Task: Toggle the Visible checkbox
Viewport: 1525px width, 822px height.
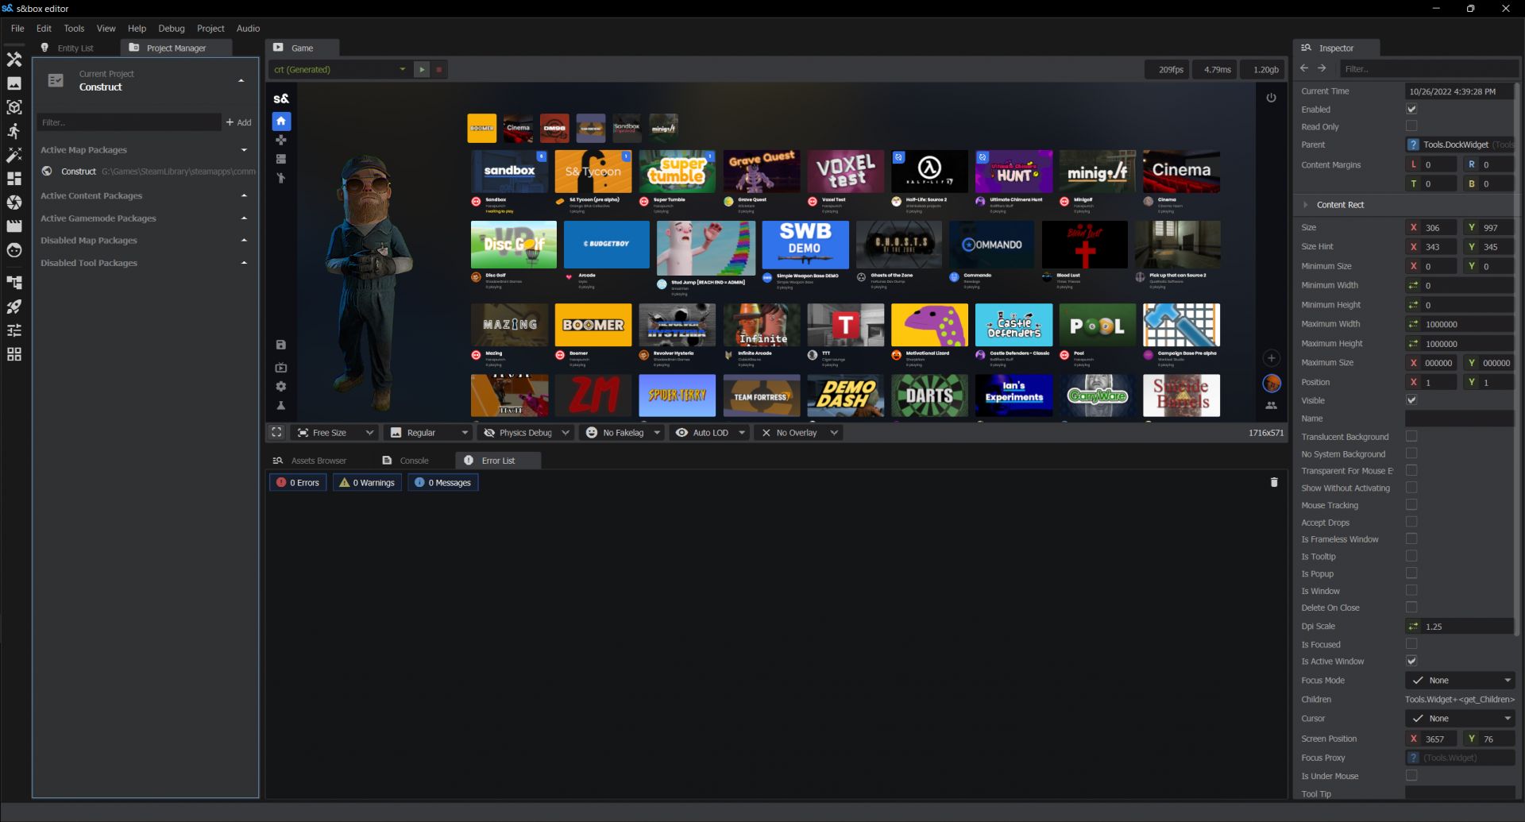Action: click(1411, 400)
